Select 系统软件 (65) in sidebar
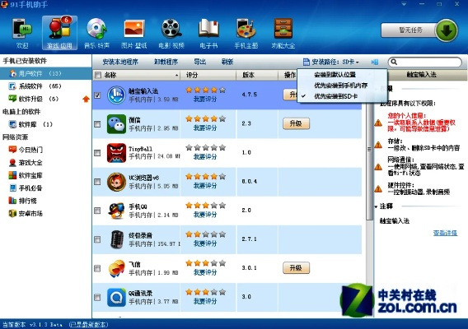The height and width of the screenshot is (329, 468). [x=35, y=86]
